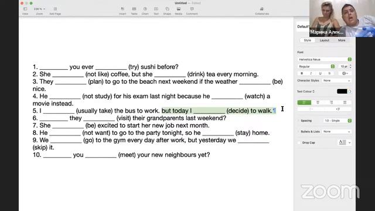The height and width of the screenshot is (211, 375).
Task: Open the Character Styles dropdown
Action: (337, 81)
